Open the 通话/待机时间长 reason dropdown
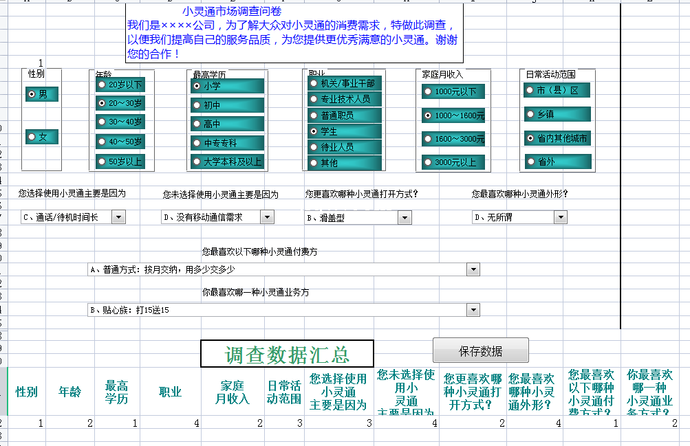Screen dimensions: 690x446 pyautogui.click(x=118, y=217)
